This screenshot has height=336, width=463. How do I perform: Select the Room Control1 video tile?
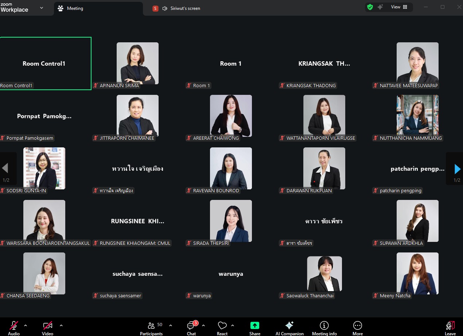pos(45,63)
